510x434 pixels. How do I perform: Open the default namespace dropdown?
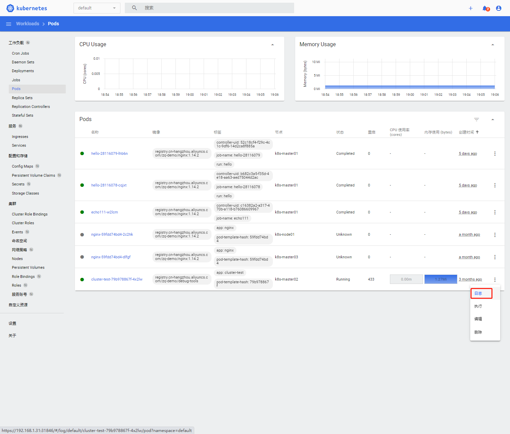point(97,8)
